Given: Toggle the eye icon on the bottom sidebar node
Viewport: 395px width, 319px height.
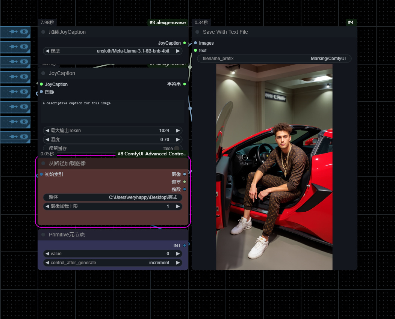Looking at the screenshot, I should tap(23, 137).
